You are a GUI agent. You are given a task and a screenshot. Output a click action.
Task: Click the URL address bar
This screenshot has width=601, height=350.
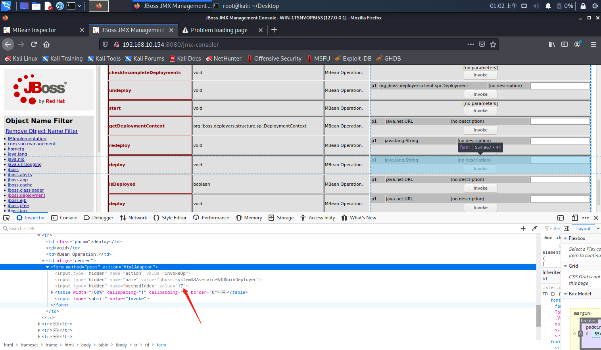(x=294, y=44)
